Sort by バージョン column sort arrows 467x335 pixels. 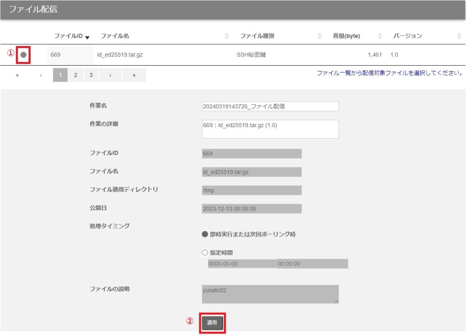(x=459, y=36)
